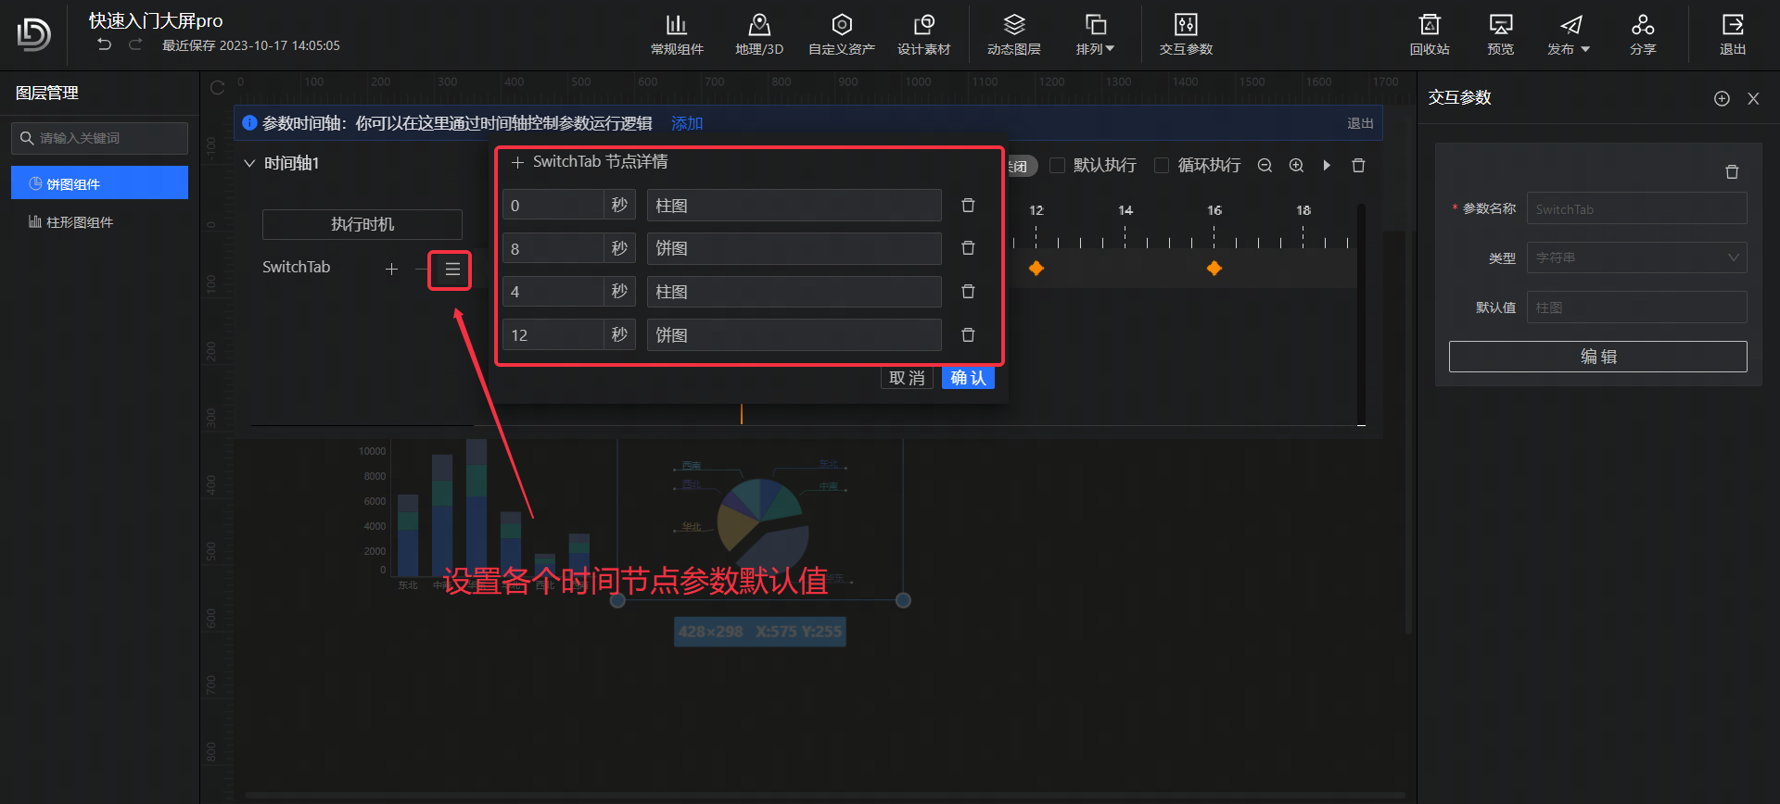Zoom in the timeline

[1296, 166]
